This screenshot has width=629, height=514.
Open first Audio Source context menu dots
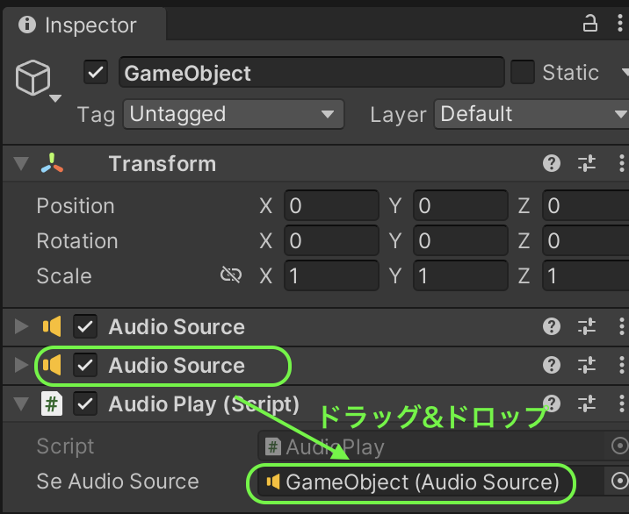(x=621, y=326)
